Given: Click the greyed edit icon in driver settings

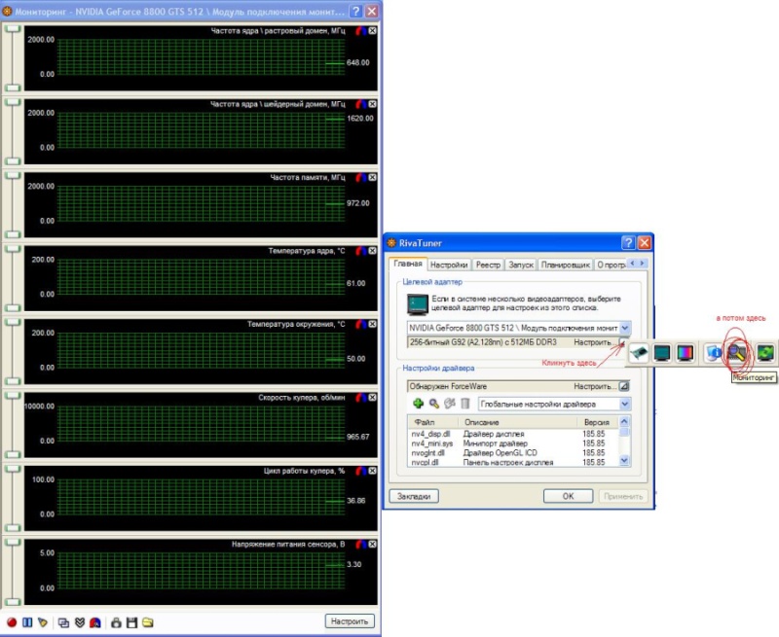Looking at the screenshot, I should pyautogui.click(x=450, y=404).
